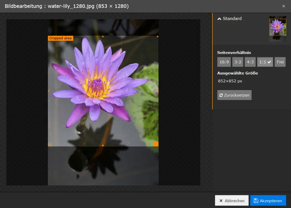This screenshot has width=291, height=208.
Task: Cancel editing with the Abbrechen button
Action: pyautogui.click(x=232, y=201)
